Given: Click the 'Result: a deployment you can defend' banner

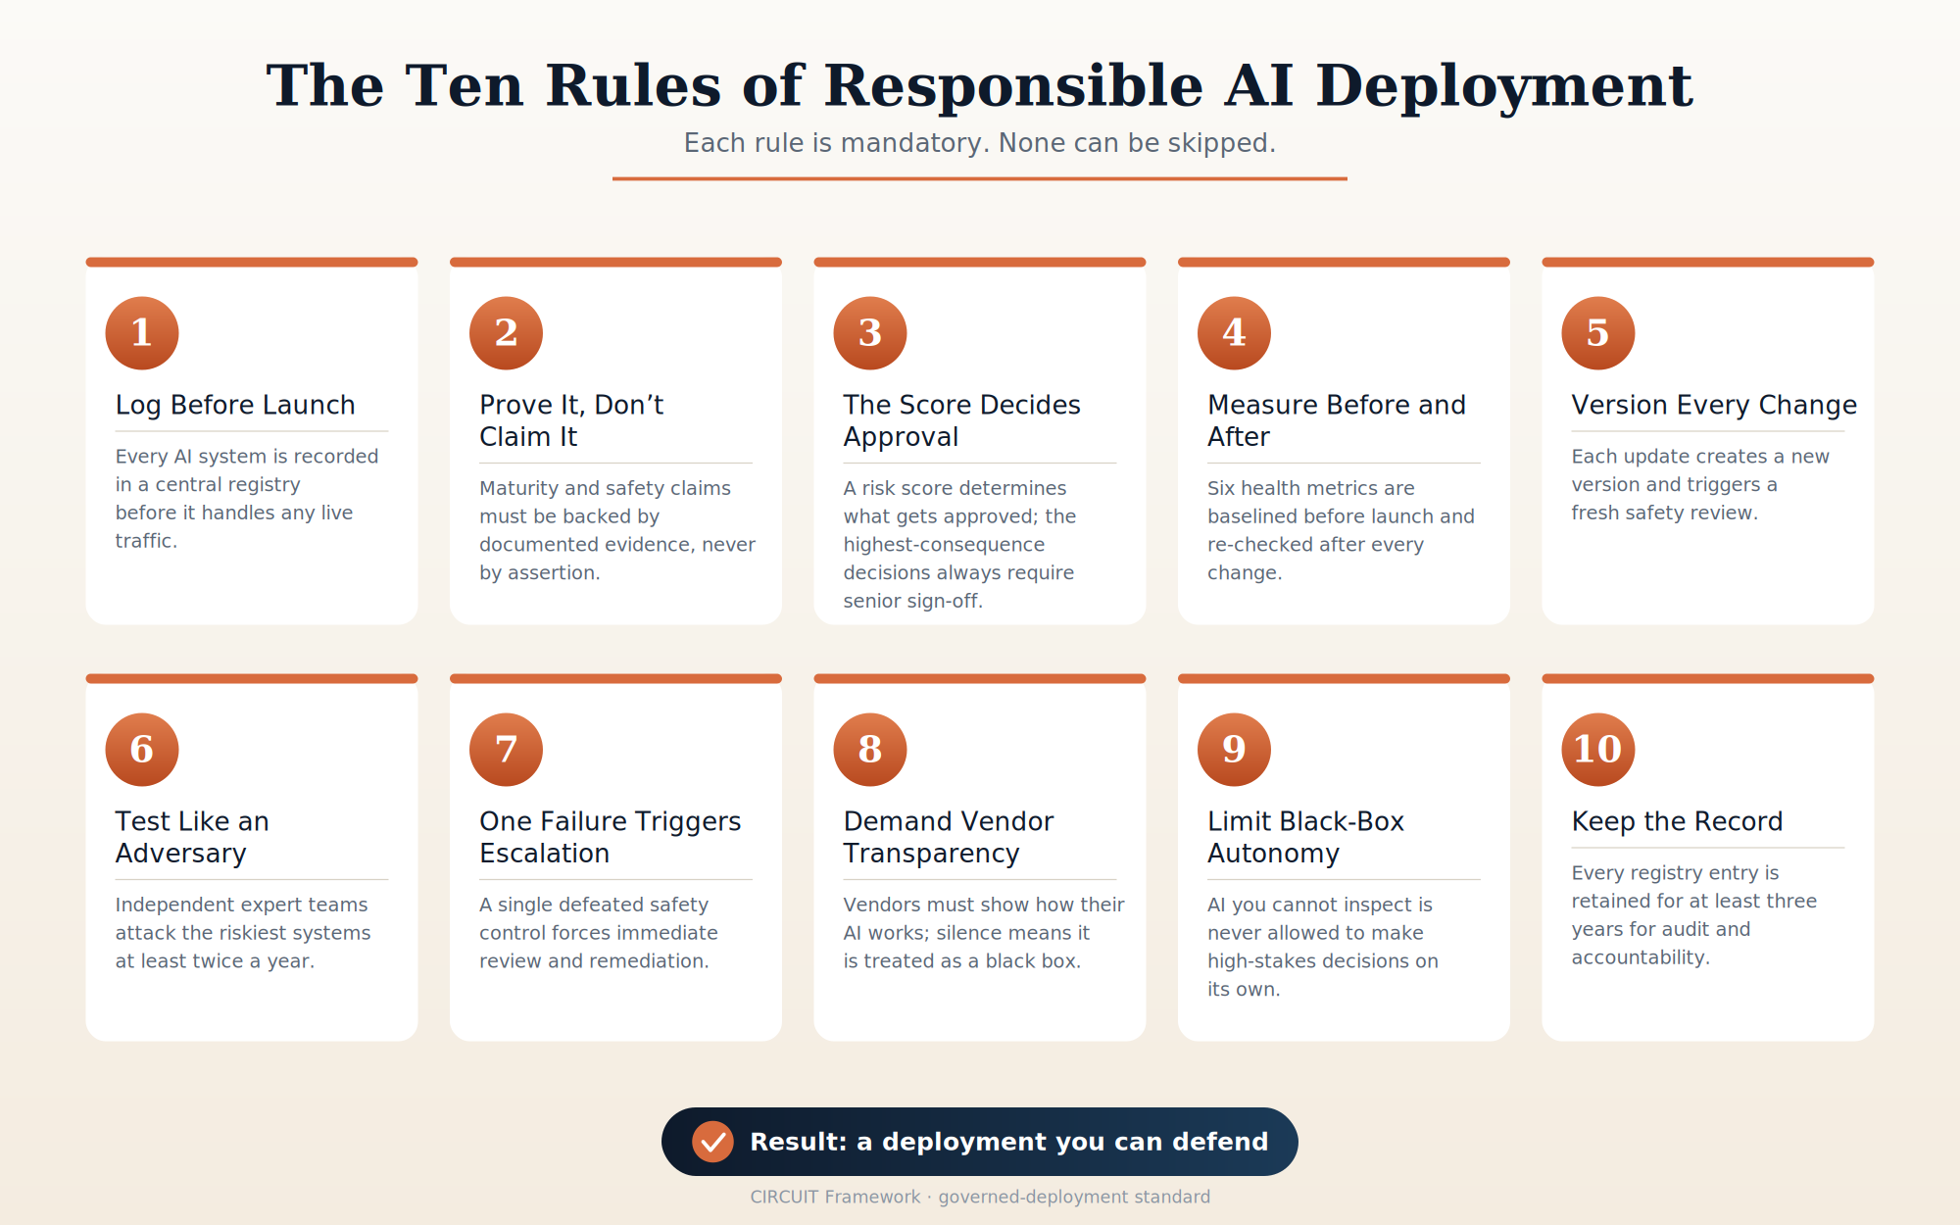Looking at the screenshot, I should pyautogui.click(x=980, y=1142).
